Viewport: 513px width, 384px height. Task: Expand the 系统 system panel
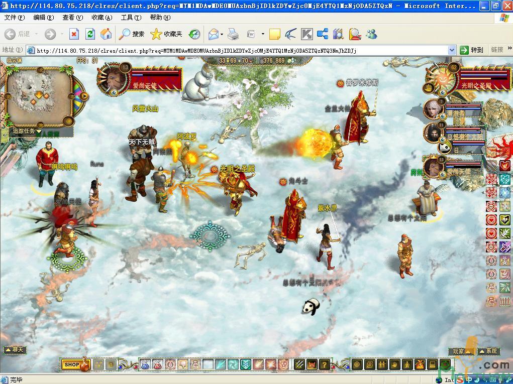[x=488, y=351]
